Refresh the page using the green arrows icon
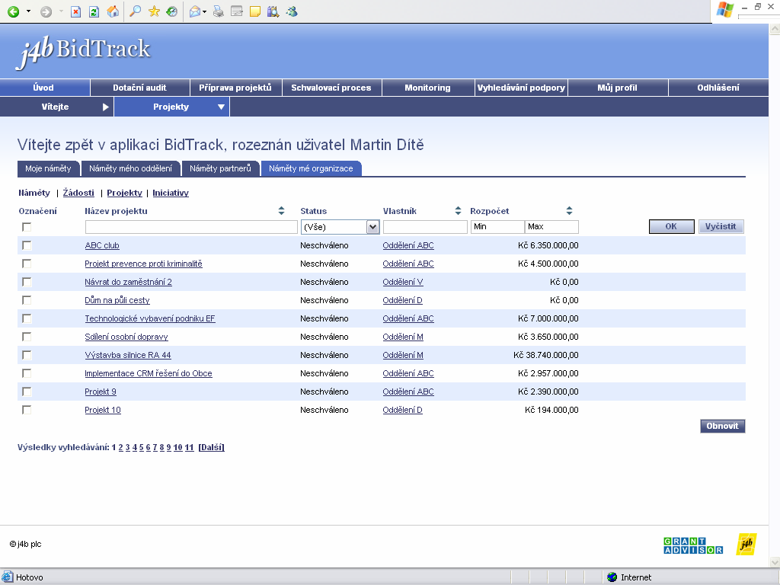780x585 pixels. [x=94, y=11]
